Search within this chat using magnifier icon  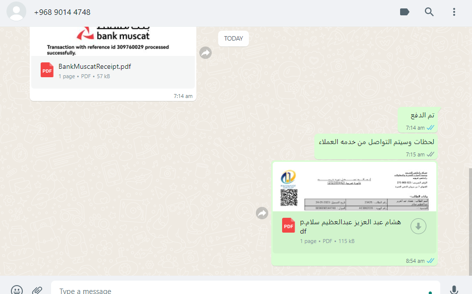point(429,12)
